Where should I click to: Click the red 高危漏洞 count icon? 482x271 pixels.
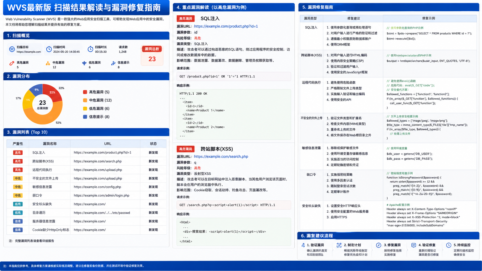coord(12,63)
